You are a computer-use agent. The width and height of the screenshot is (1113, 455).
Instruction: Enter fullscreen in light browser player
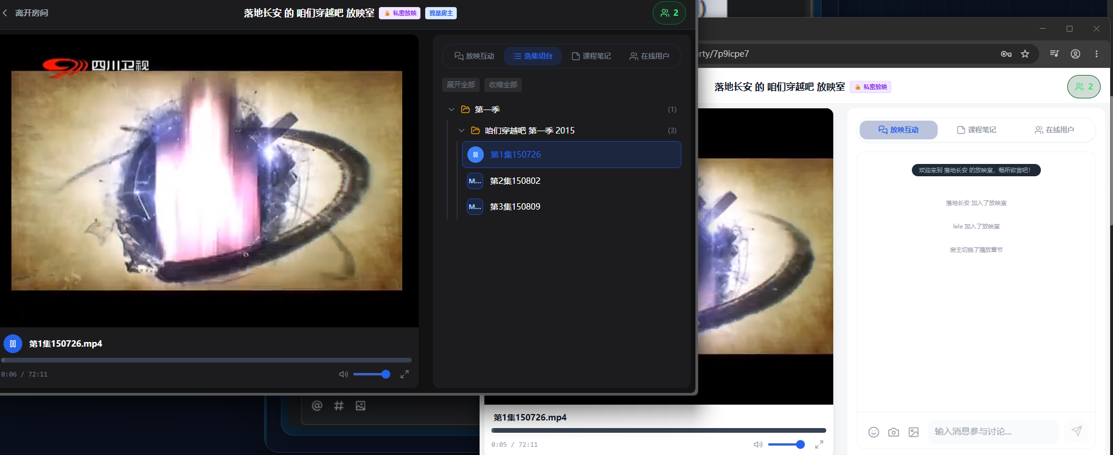819,444
